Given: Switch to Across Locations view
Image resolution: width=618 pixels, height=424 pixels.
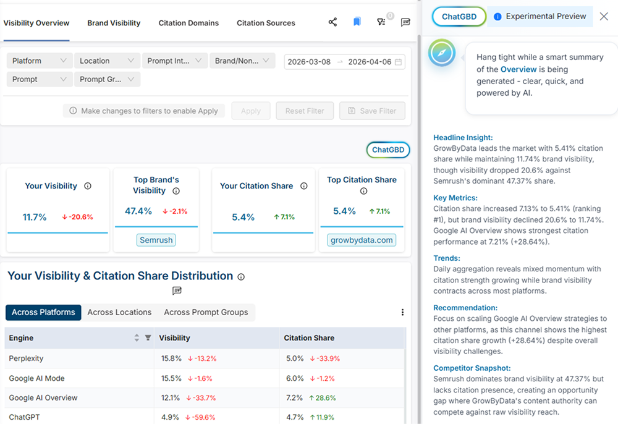Looking at the screenshot, I should (x=119, y=312).
